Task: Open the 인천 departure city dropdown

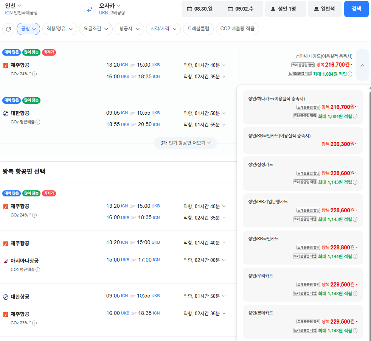Action: (x=13, y=5)
